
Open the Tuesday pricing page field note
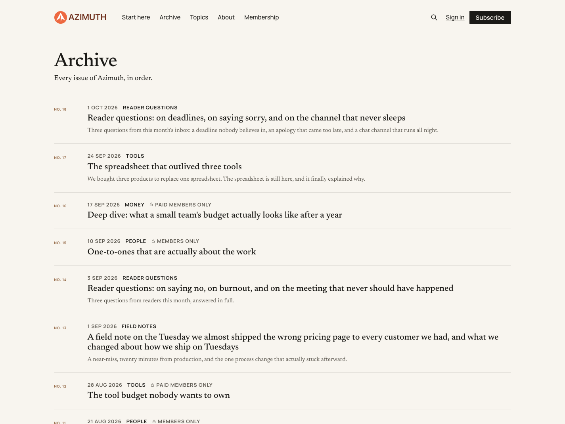pos(293,342)
